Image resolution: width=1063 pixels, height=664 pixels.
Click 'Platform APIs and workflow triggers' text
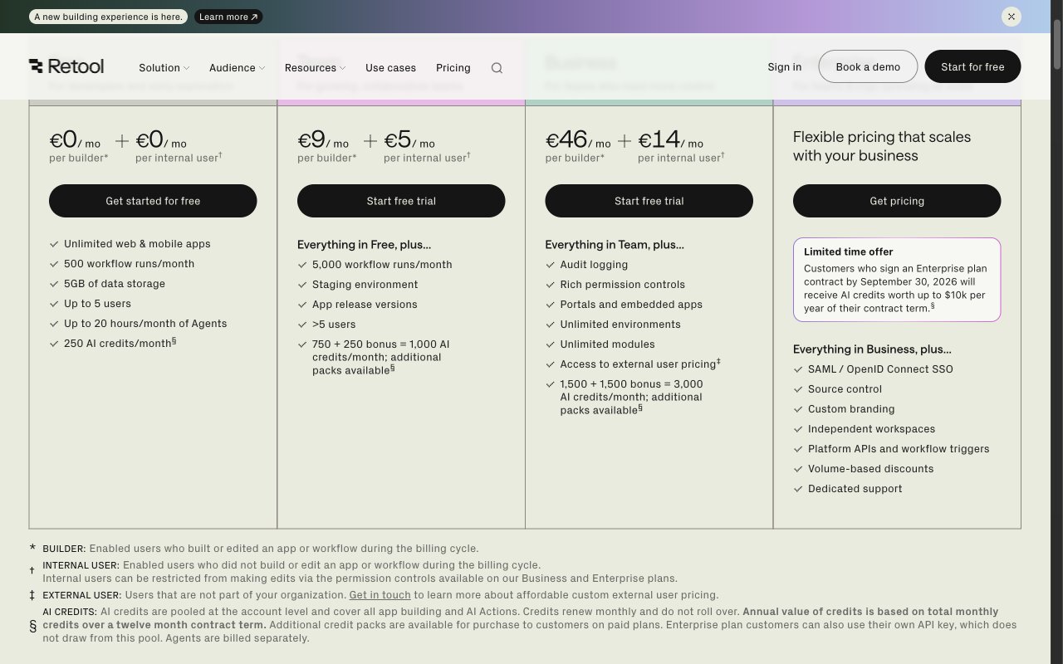click(x=899, y=449)
